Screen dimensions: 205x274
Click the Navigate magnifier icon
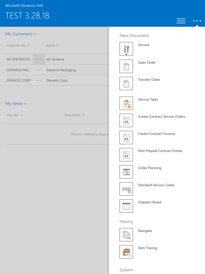tap(126, 235)
